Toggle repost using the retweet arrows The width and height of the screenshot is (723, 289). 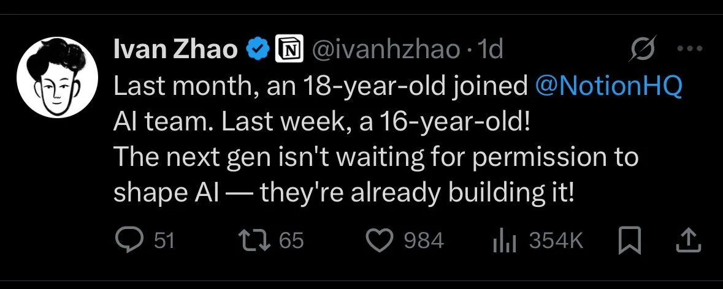point(254,241)
